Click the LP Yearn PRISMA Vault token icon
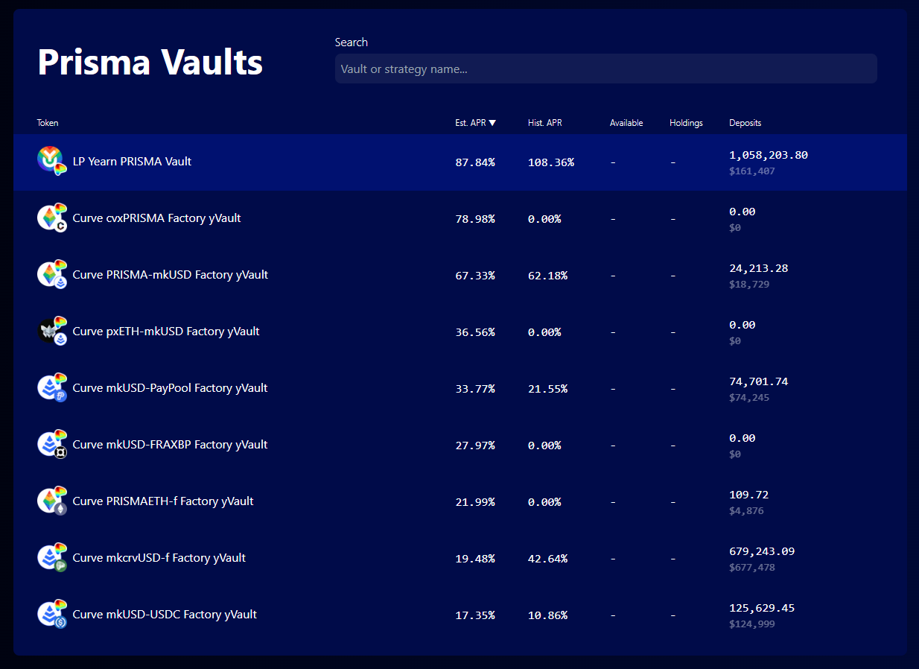Viewport: 919px width, 669px height. click(x=51, y=161)
